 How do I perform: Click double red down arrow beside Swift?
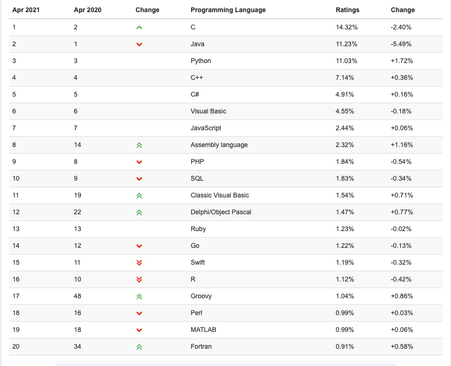(139, 263)
